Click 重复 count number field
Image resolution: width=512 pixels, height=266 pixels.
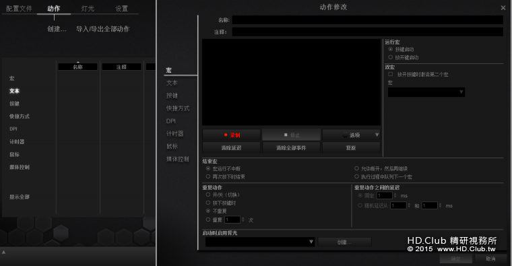(232, 220)
